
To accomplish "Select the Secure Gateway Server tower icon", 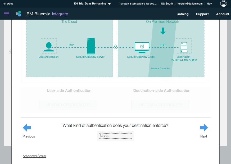I will [91, 46].
